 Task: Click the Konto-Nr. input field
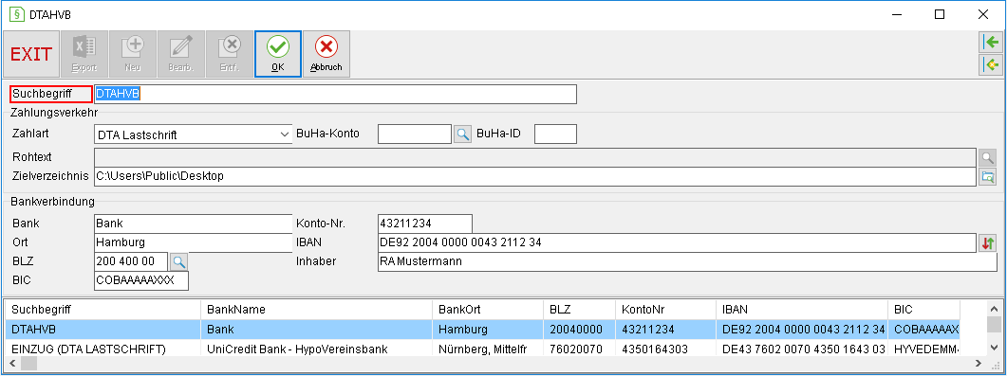click(x=425, y=224)
